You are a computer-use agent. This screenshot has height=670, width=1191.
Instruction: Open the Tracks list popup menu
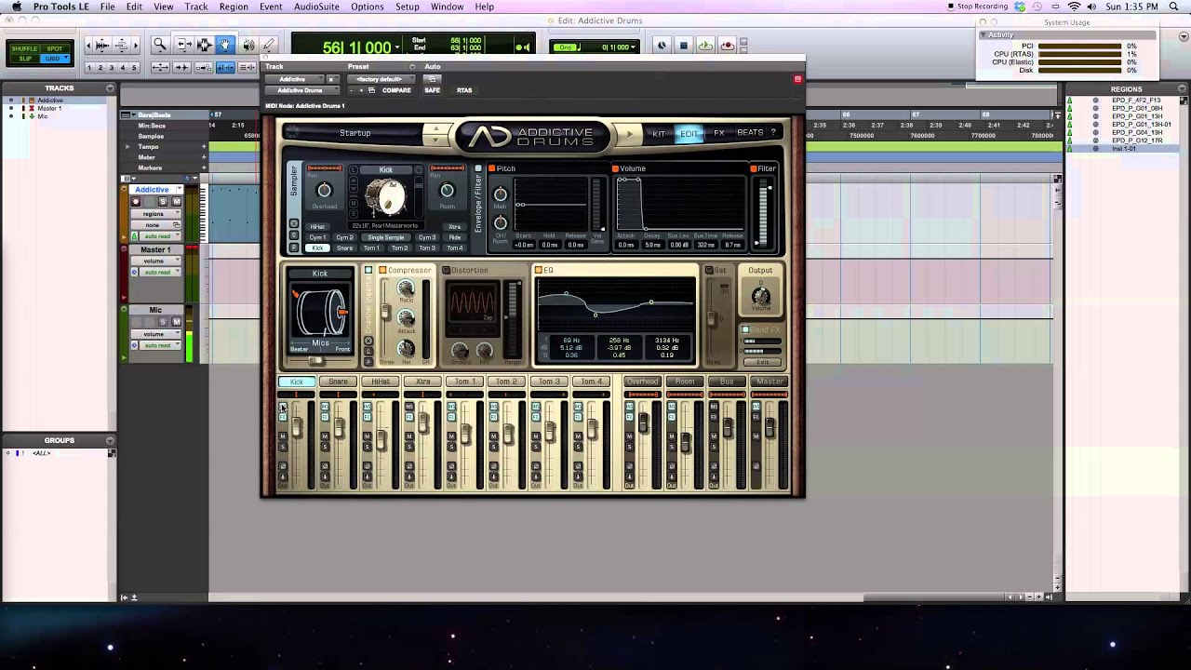pos(111,88)
